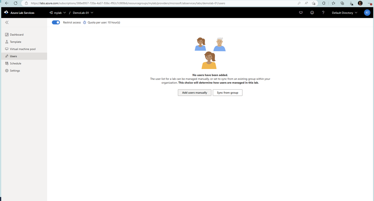Open the Dashboard page
The height and width of the screenshot is (201, 374).
pos(24,34)
